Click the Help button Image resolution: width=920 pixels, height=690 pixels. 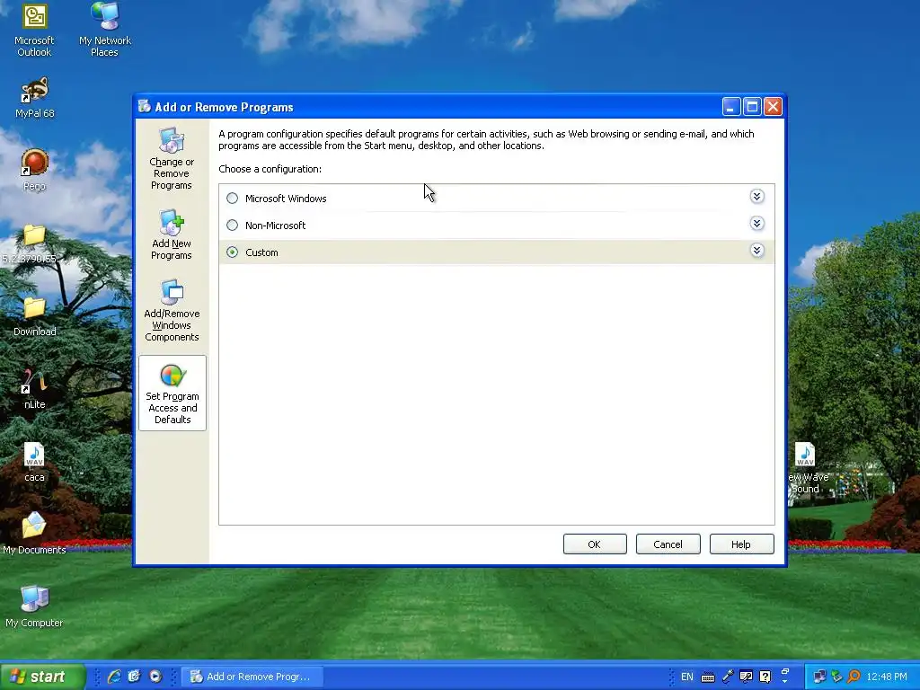pos(741,544)
